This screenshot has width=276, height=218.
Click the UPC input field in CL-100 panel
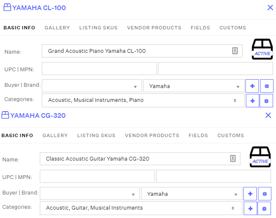pyautogui.click(x=99, y=69)
